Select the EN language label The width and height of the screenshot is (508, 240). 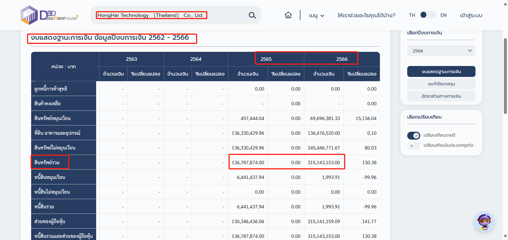click(x=443, y=15)
